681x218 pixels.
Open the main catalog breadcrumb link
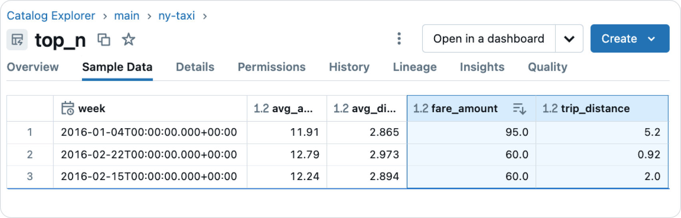tap(127, 16)
